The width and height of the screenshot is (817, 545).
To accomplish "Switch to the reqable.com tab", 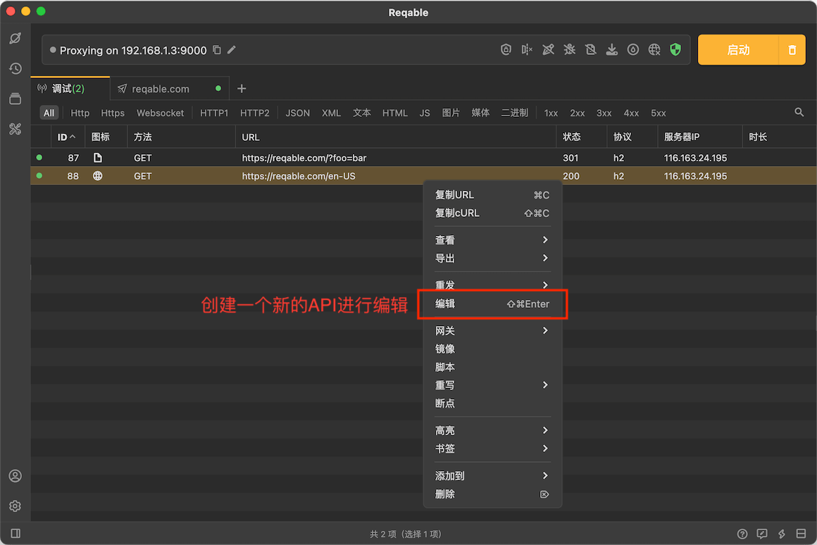I will (169, 89).
